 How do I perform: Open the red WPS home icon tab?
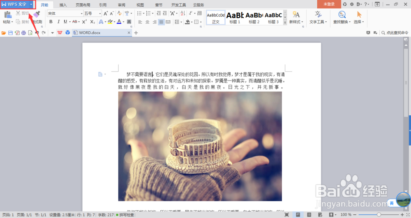click(60, 33)
